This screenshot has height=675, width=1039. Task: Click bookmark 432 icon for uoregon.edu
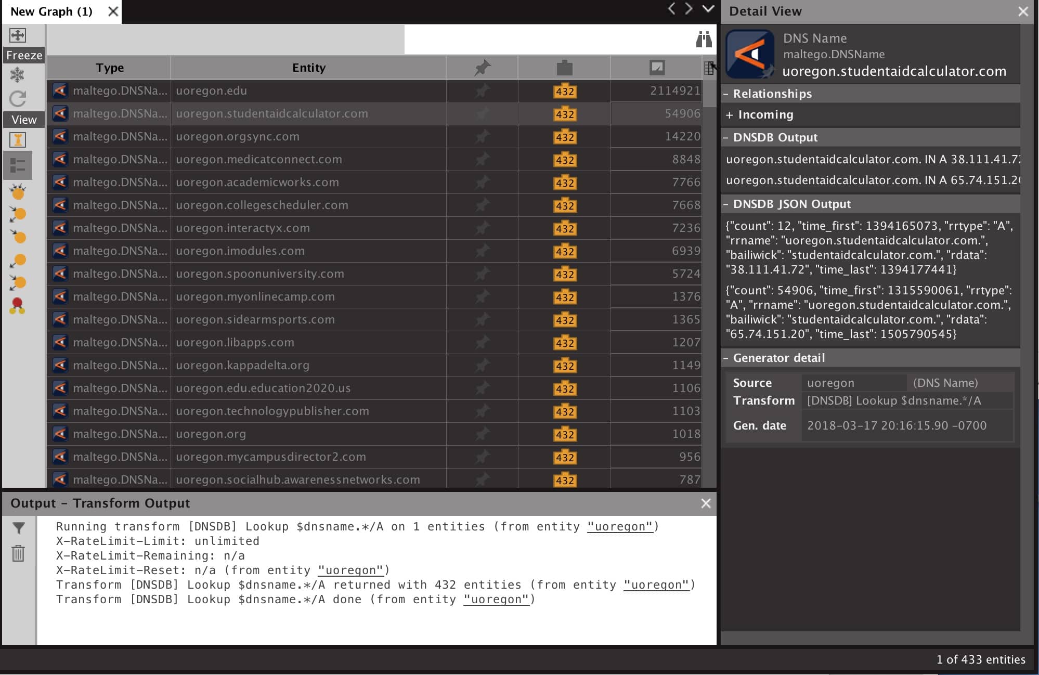565,92
